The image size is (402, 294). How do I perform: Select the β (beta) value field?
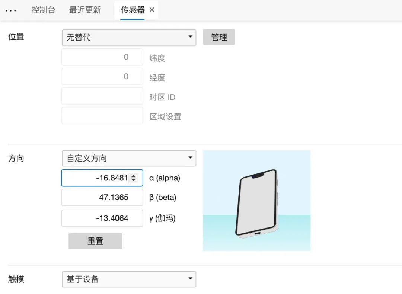coord(102,197)
